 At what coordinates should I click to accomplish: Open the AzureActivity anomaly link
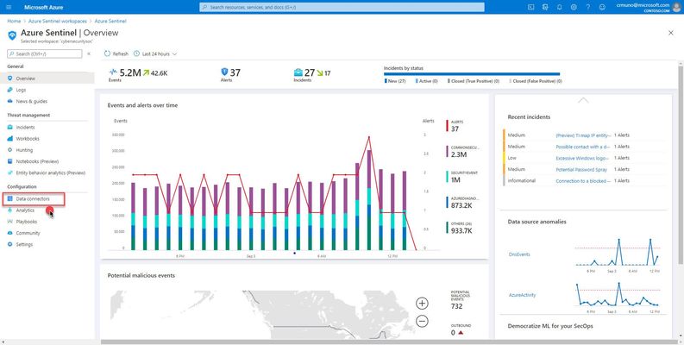point(523,295)
